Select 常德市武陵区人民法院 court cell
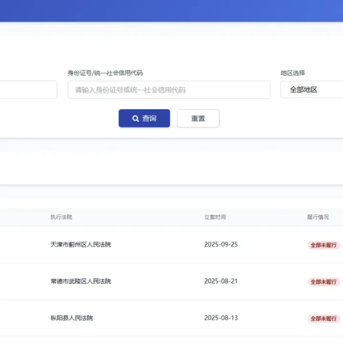The width and height of the screenshot is (343, 343). click(x=81, y=281)
